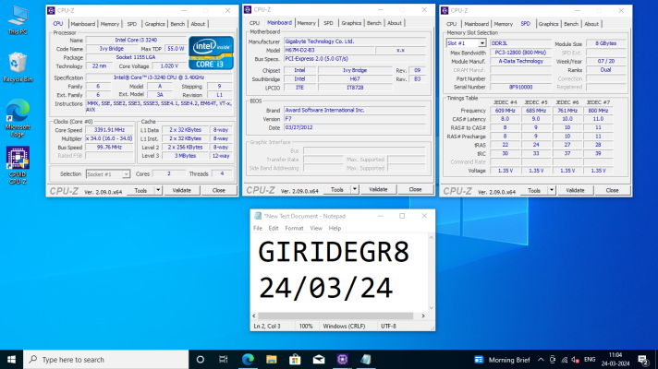
Task: Open About tab in right CPU-Z window
Action: click(x=591, y=24)
